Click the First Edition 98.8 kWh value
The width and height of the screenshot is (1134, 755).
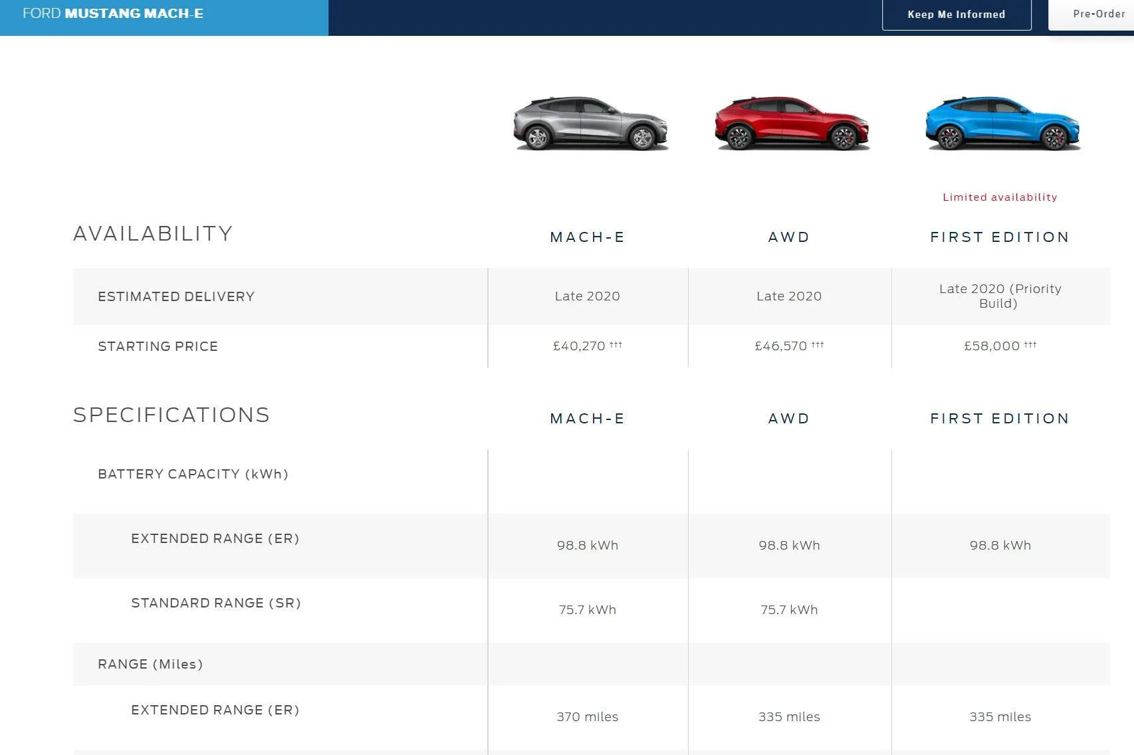click(x=1000, y=546)
